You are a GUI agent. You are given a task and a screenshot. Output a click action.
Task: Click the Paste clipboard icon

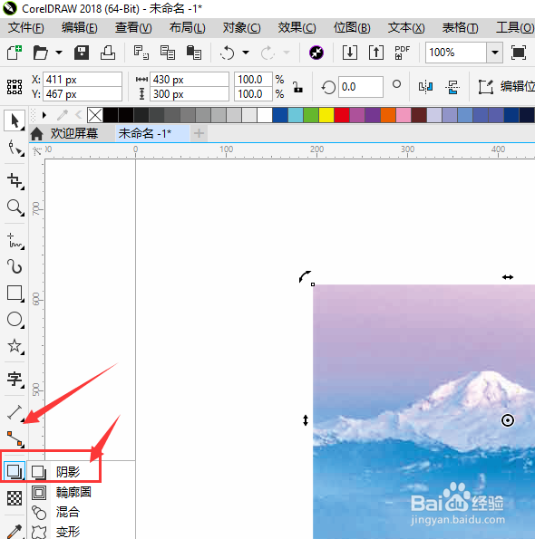tap(194, 53)
